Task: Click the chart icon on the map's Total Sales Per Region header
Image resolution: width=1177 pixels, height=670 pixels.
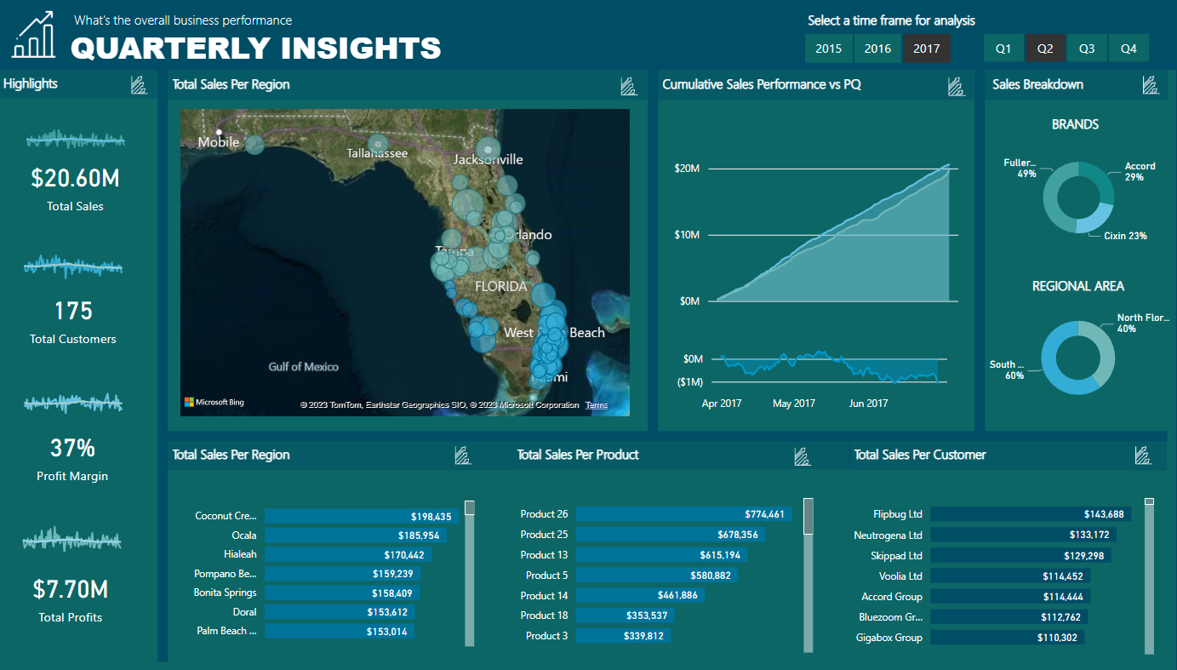Action: pyautogui.click(x=629, y=85)
